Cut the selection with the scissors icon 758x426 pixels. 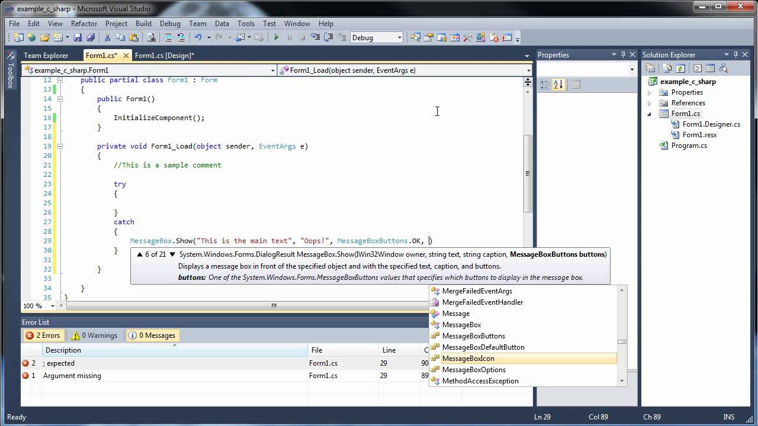[107, 37]
